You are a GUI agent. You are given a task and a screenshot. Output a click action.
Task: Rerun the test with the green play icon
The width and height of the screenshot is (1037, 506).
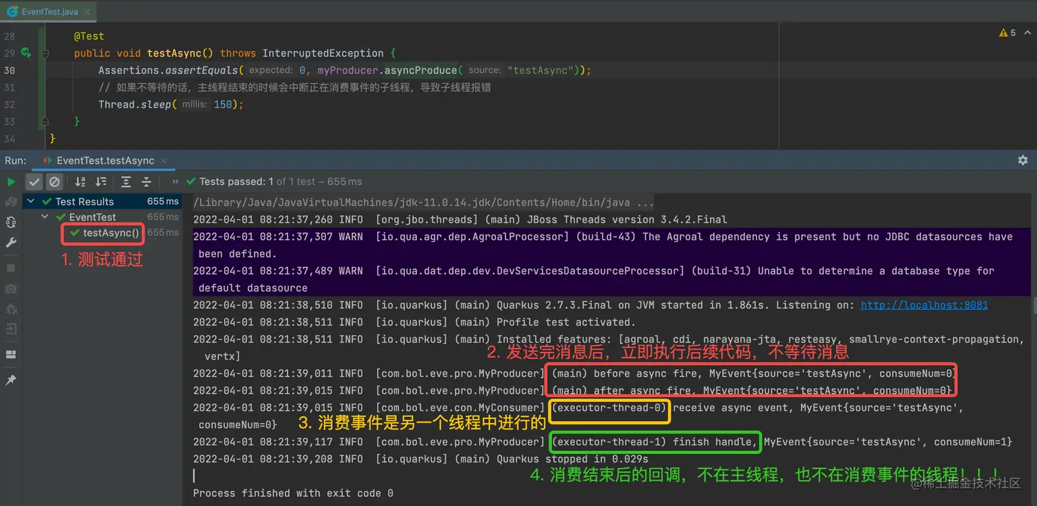(x=11, y=181)
